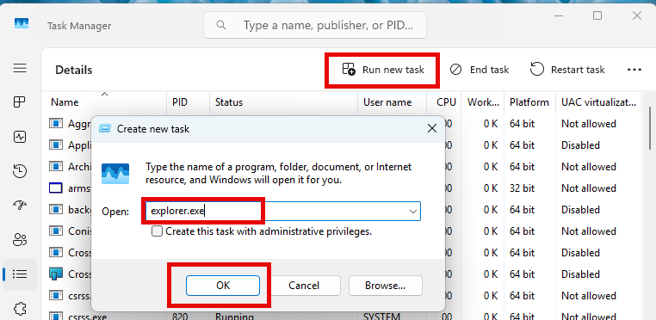Click the "SYSTEM" user name cell
The height and width of the screenshot is (320, 656).
coord(381,317)
